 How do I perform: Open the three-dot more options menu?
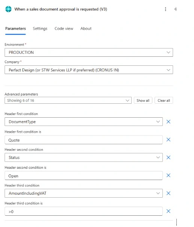pos(165,9)
